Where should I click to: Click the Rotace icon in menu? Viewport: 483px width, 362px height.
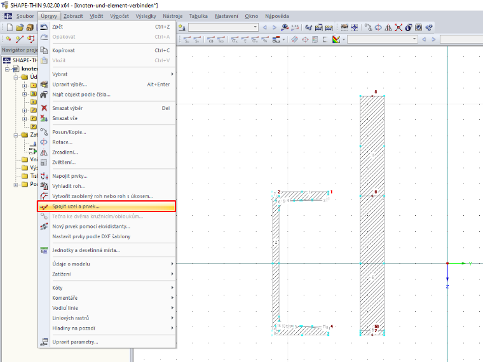(x=44, y=142)
